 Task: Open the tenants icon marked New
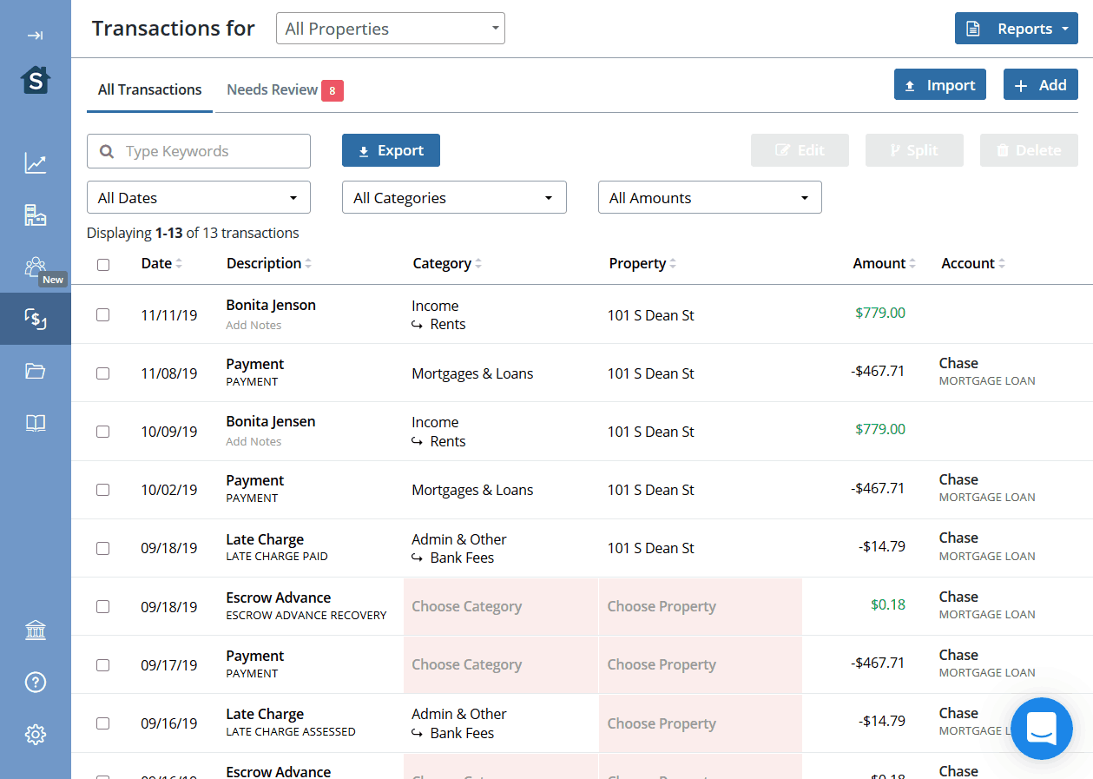pyautogui.click(x=36, y=267)
